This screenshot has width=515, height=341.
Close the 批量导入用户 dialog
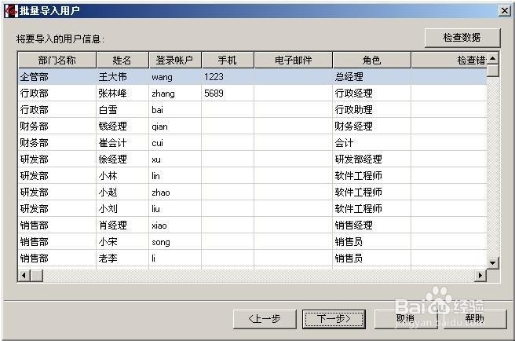(x=504, y=11)
